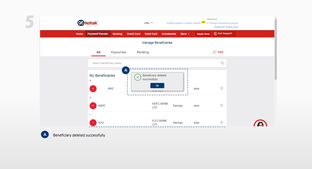Open the chat assistant avatar
The width and height of the screenshot is (312, 169).
click(x=260, y=123)
